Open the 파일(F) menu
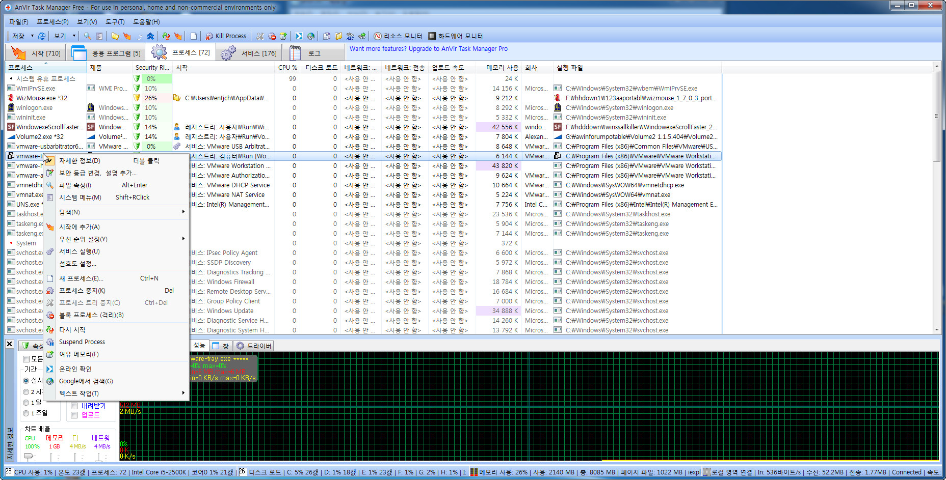Viewport: 946px width, 480px height. [19, 22]
